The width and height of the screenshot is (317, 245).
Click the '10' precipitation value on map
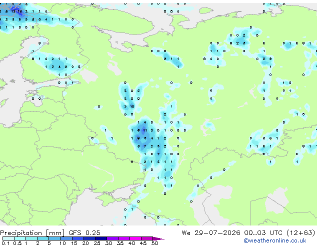pyautogui.click(x=132, y=106)
